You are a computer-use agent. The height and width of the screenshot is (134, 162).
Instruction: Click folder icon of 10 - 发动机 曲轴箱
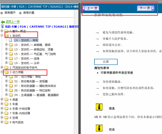pos(11,45)
